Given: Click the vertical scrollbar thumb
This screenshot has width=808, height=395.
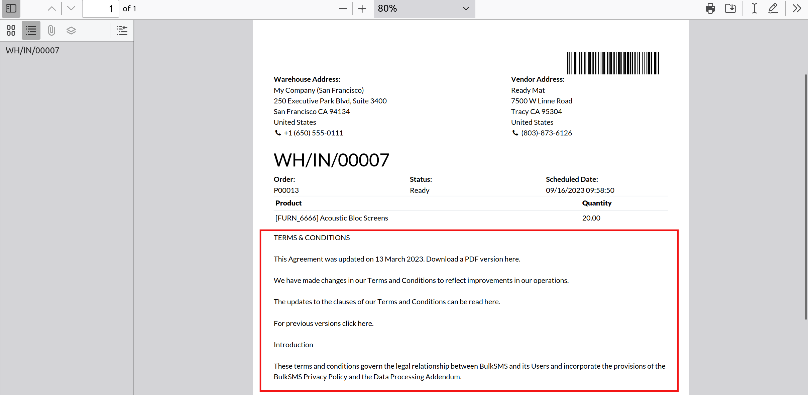Looking at the screenshot, I should 806,197.
